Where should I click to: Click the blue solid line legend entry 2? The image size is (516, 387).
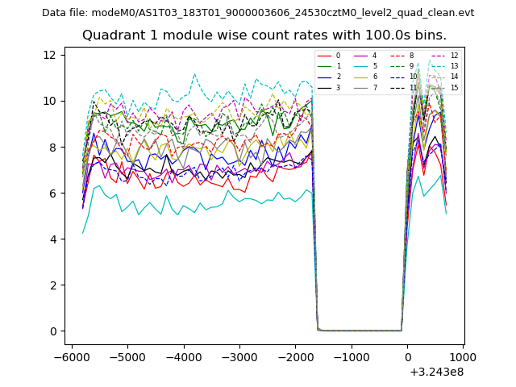(329, 77)
